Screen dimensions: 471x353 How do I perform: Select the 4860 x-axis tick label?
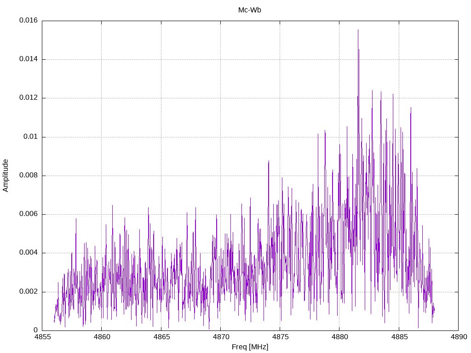(101, 337)
